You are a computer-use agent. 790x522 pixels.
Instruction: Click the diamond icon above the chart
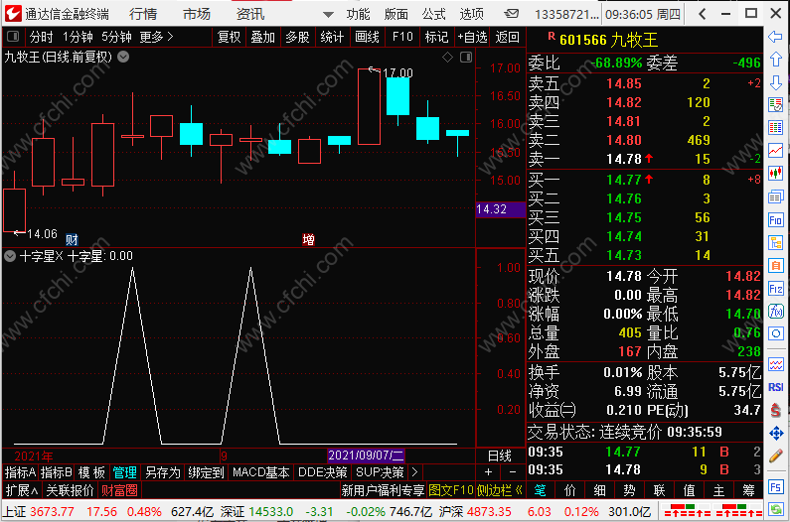coord(447,58)
